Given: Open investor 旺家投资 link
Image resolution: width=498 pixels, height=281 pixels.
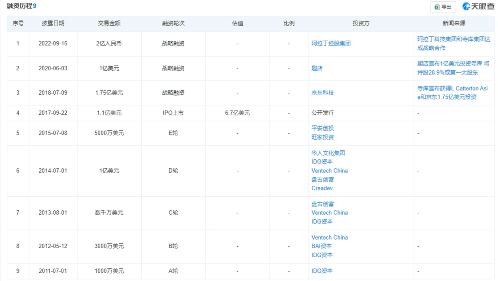Looking at the screenshot, I should 323,137.
